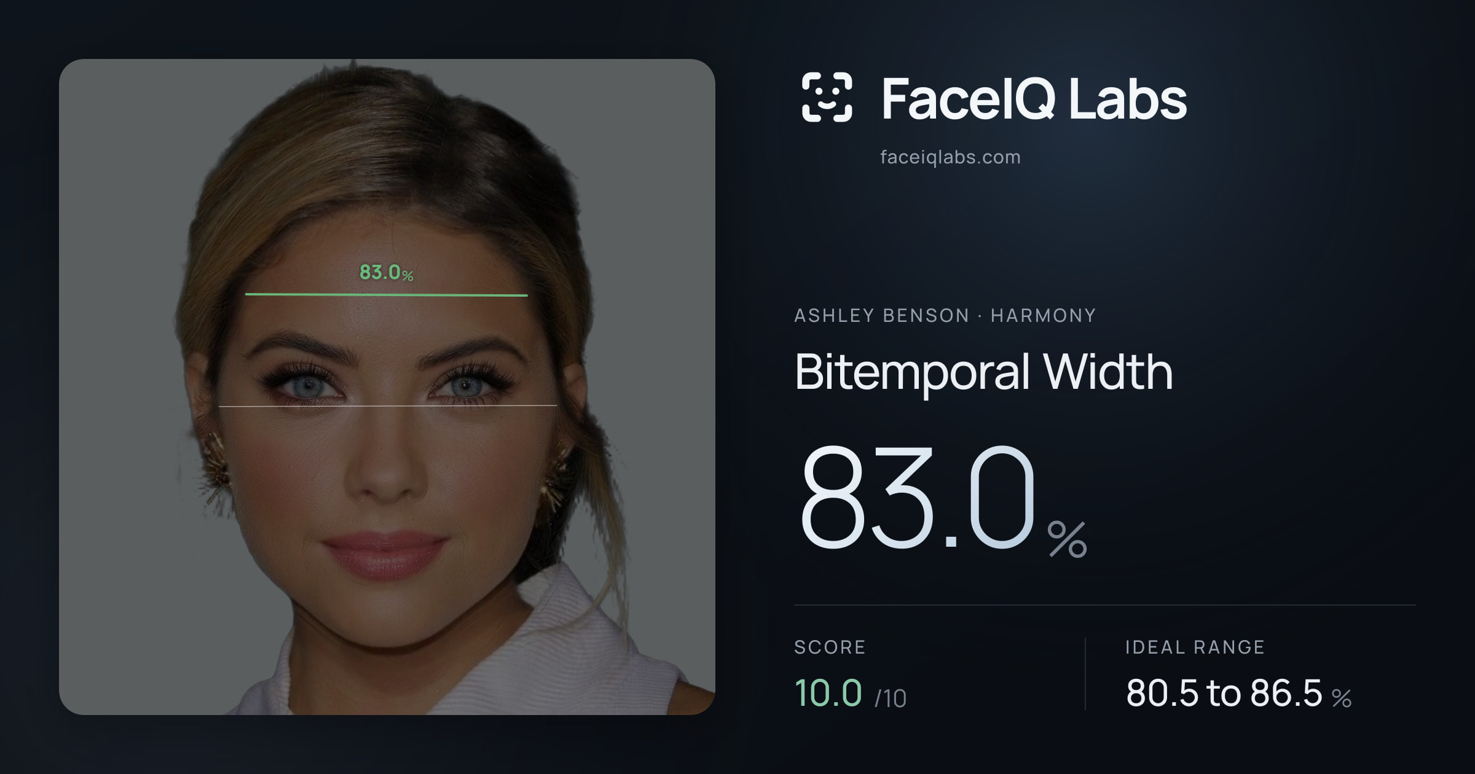Open the faceiqlabs.com link
Viewport: 1475px width, 774px height.
pos(950,157)
